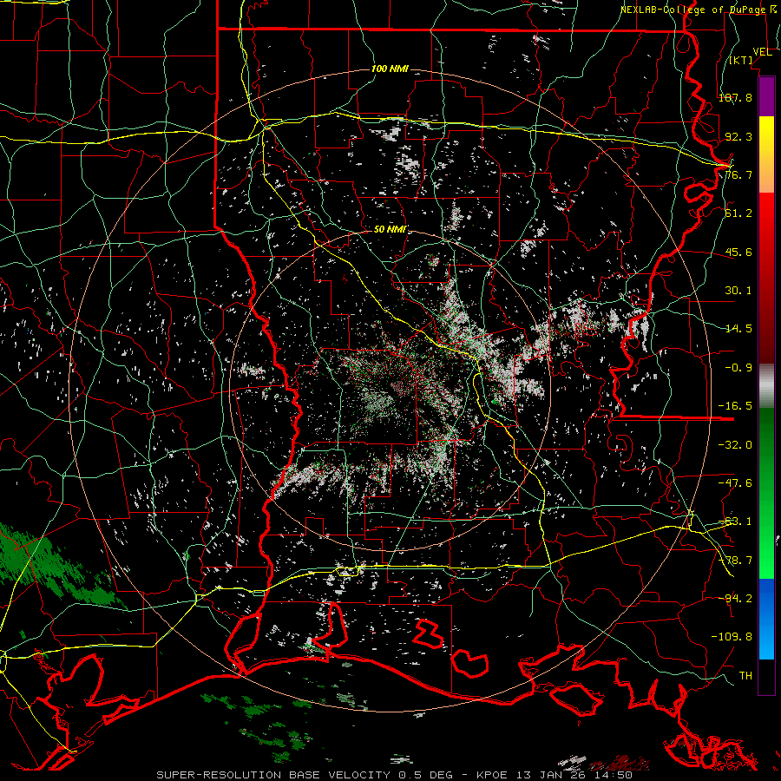781x781 pixels.
Task: Click the 61.2 legend value
Action: click(738, 213)
